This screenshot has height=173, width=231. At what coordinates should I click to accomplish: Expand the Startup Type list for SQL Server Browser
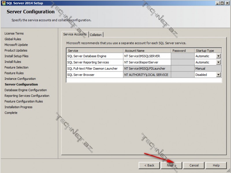(x=218, y=75)
